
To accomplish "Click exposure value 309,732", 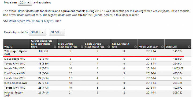I will click(178, 92).
